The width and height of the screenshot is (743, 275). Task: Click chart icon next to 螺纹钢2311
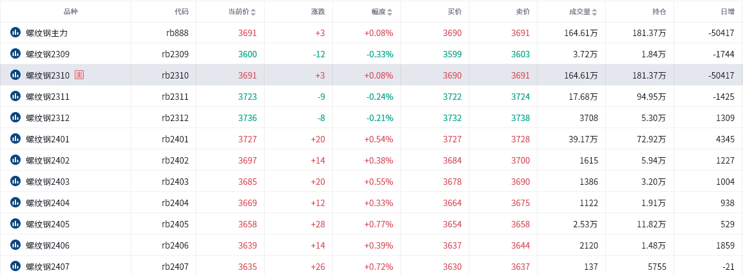click(15, 96)
